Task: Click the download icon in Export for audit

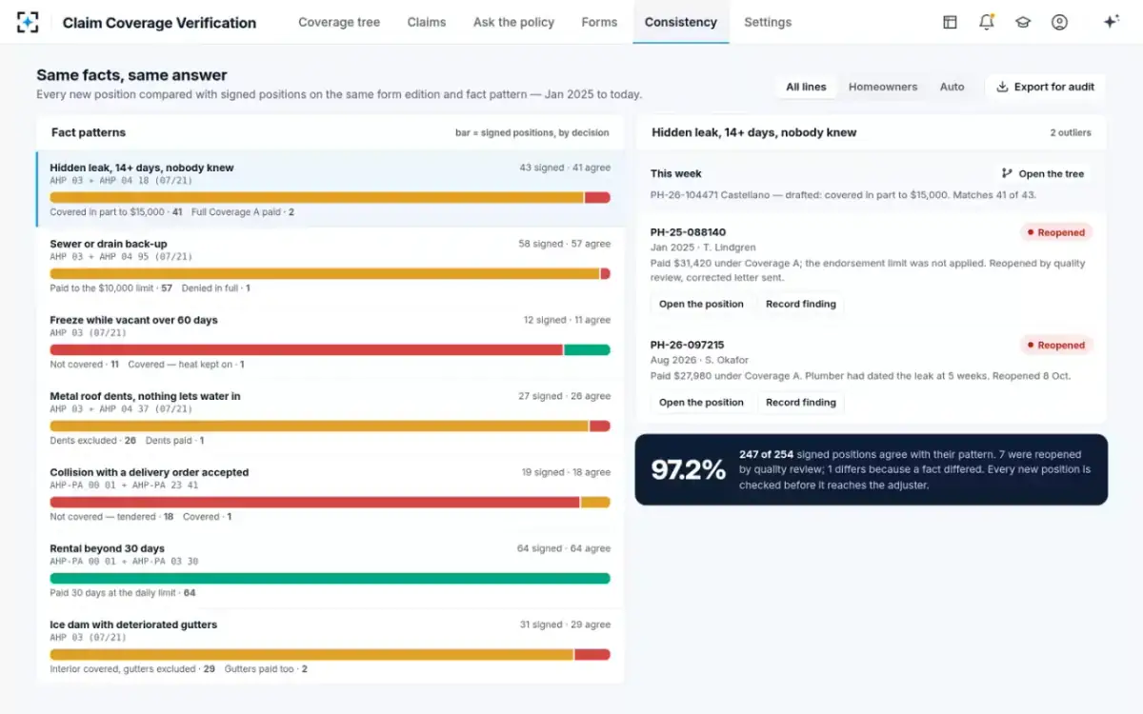Action: point(1002,87)
